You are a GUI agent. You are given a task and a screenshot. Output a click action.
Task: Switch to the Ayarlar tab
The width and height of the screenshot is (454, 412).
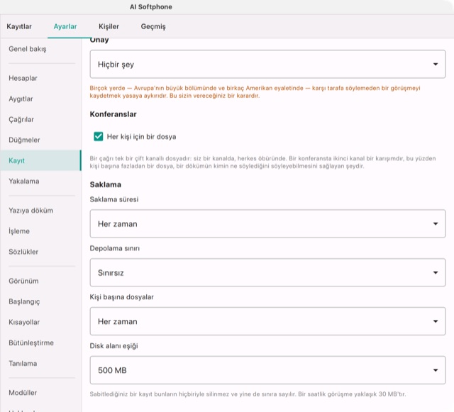click(65, 26)
